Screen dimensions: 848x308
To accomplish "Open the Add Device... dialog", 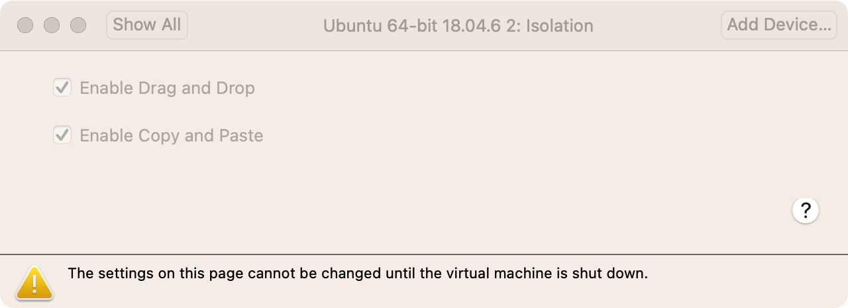I will coord(779,25).
